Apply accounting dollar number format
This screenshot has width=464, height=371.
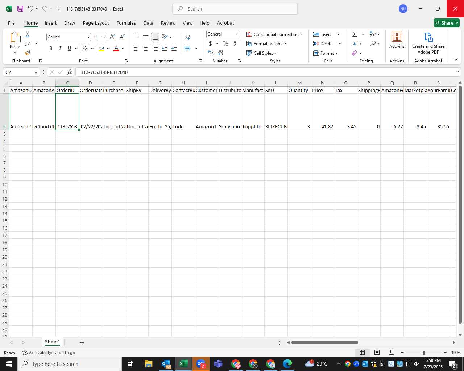(210, 43)
